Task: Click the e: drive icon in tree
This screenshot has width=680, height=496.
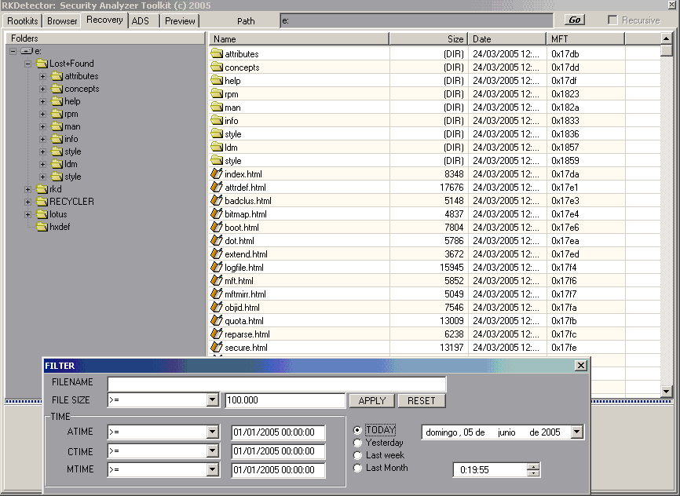Action: 27,51
